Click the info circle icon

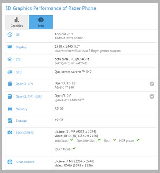[41, 20]
